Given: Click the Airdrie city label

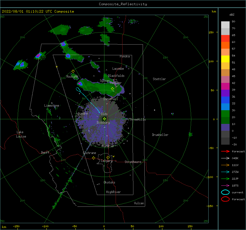Looking at the screenshot, I should point(108,146).
